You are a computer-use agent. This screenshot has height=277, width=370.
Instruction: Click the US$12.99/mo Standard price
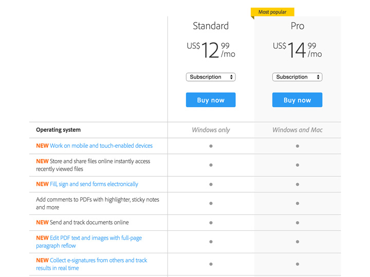pyautogui.click(x=211, y=50)
